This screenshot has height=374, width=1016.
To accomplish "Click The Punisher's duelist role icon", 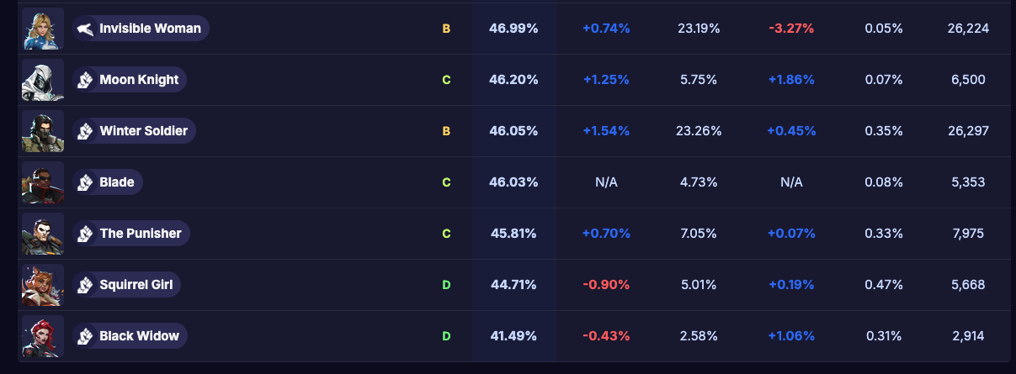I will tap(85, 234).
